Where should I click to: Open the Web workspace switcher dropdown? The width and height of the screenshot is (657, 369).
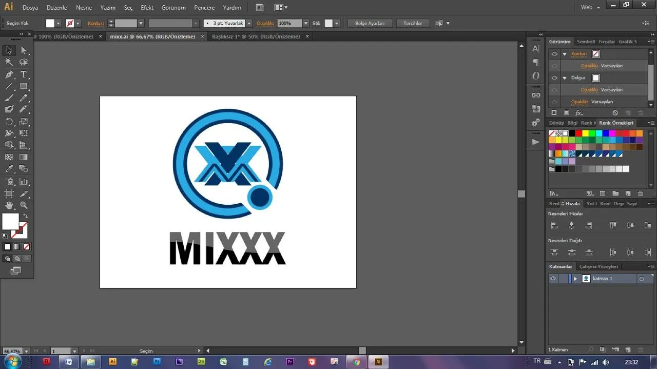[x=590, y=8]
